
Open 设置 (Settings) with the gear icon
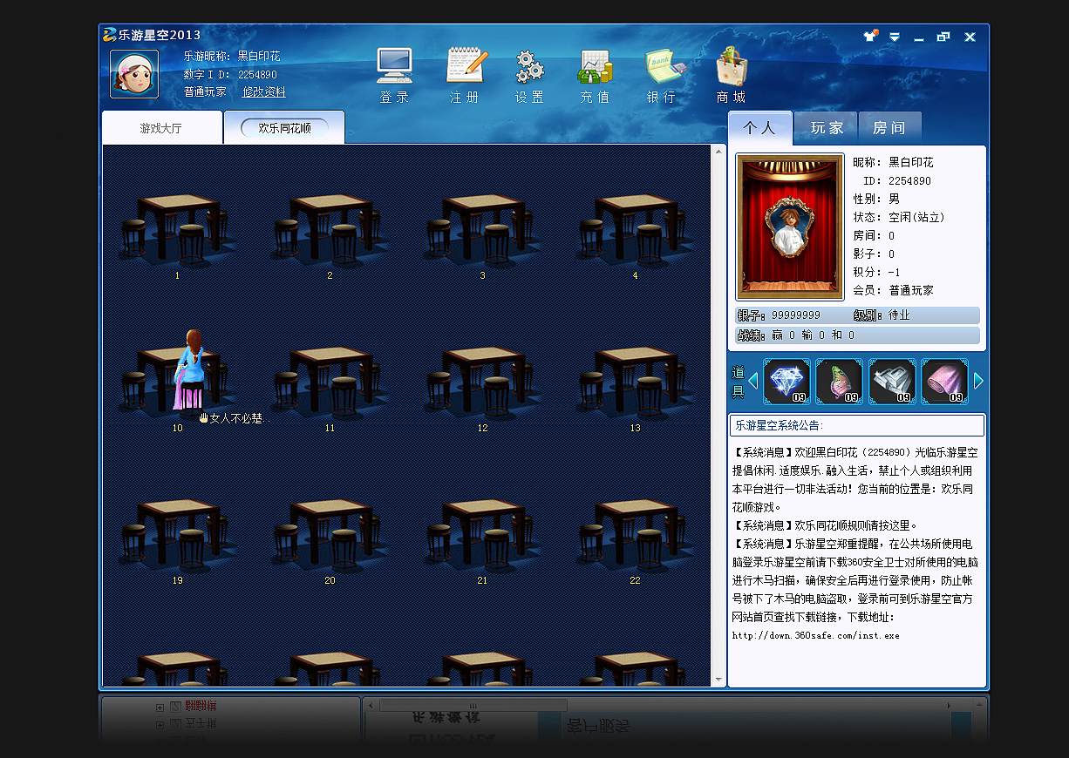click(x=528, y=76)
